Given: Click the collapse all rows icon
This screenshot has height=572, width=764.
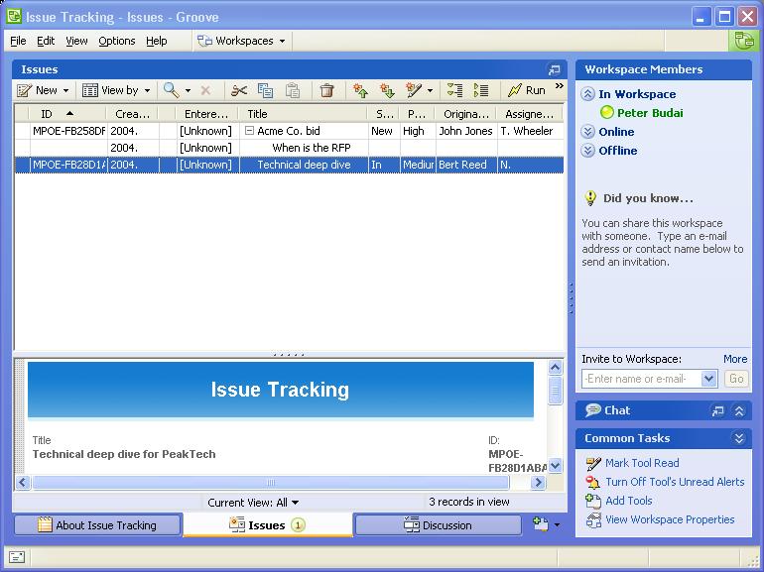Looking at the screenshot, I should [454, 90].
